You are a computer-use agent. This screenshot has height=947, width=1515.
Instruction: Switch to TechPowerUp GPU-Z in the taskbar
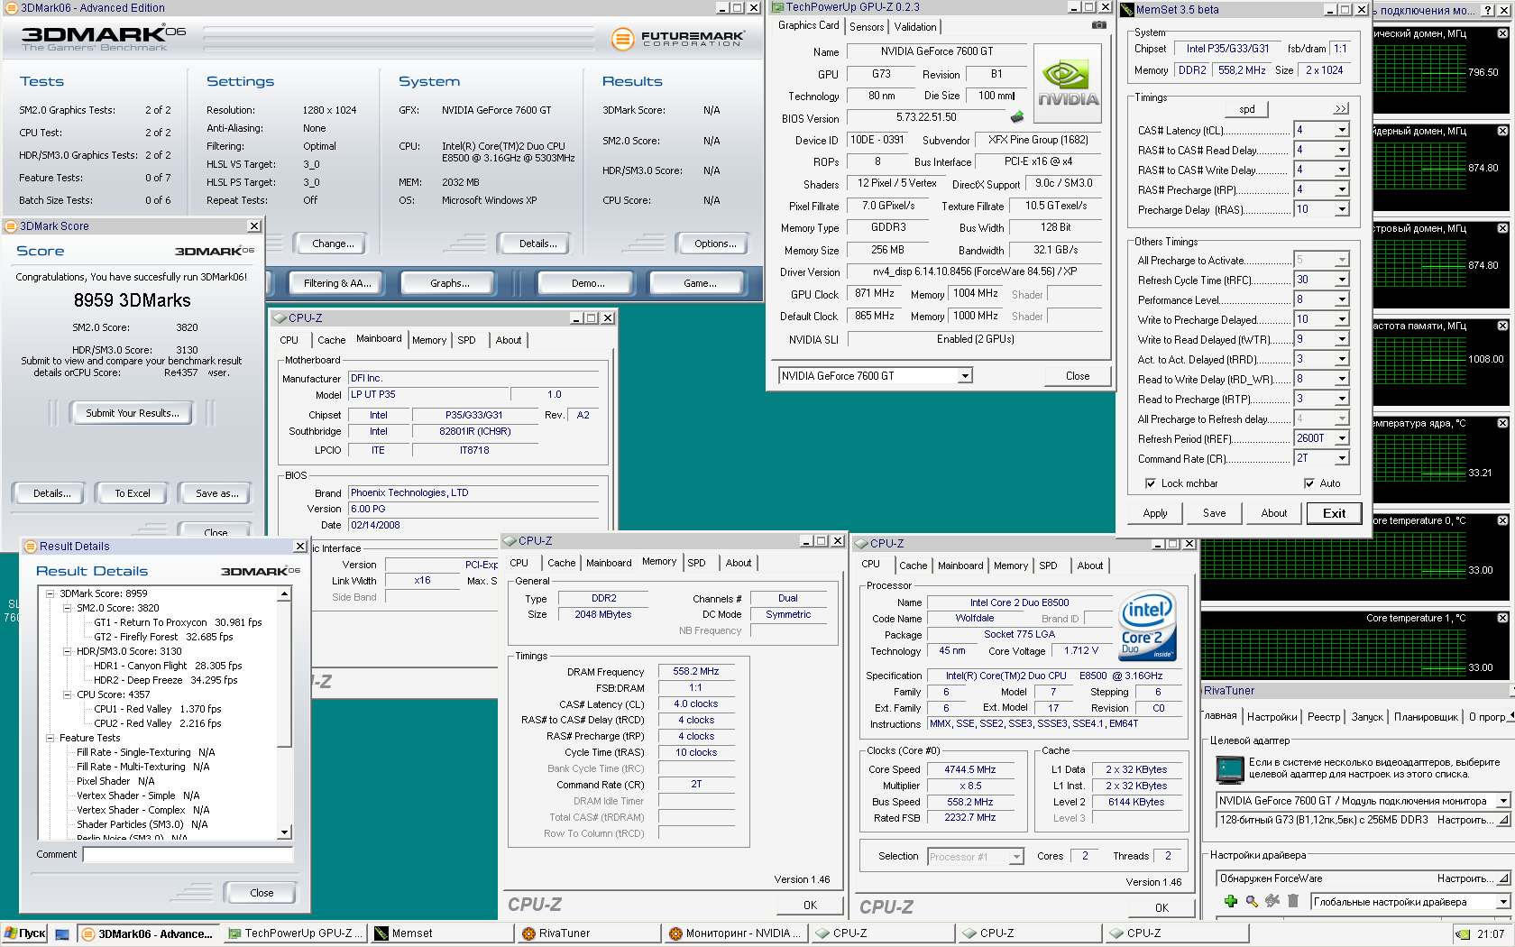[295, 933]
